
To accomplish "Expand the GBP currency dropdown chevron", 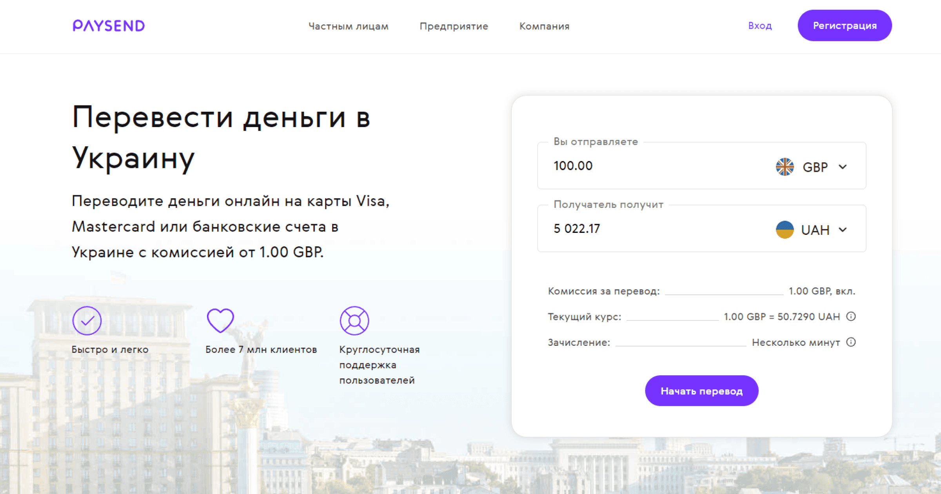I will coord(843,167).
